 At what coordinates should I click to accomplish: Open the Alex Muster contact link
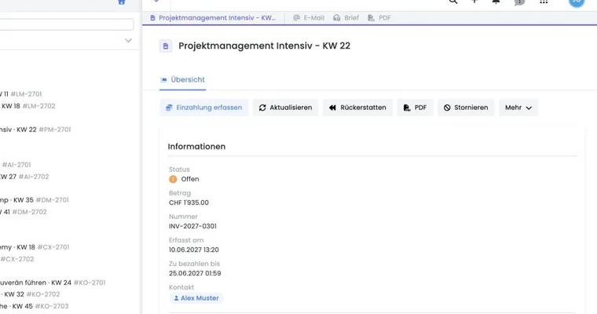(196, 298)
